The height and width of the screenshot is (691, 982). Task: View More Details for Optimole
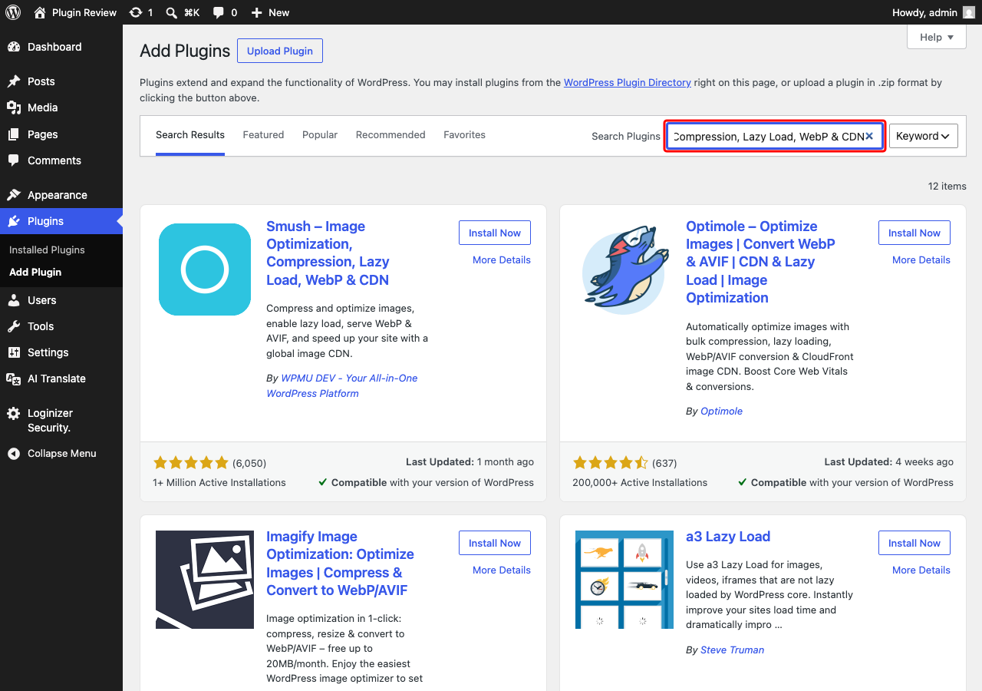(921, 260)
